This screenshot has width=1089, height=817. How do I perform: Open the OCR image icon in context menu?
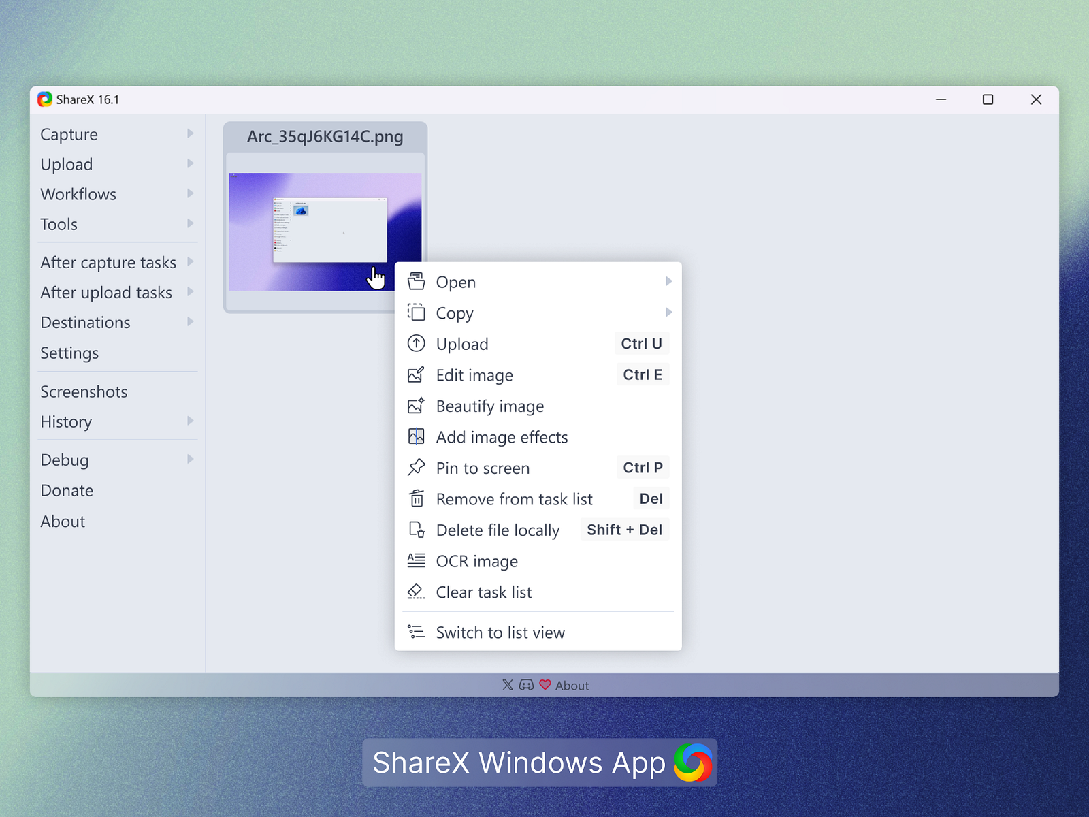[x=416, y=560]
